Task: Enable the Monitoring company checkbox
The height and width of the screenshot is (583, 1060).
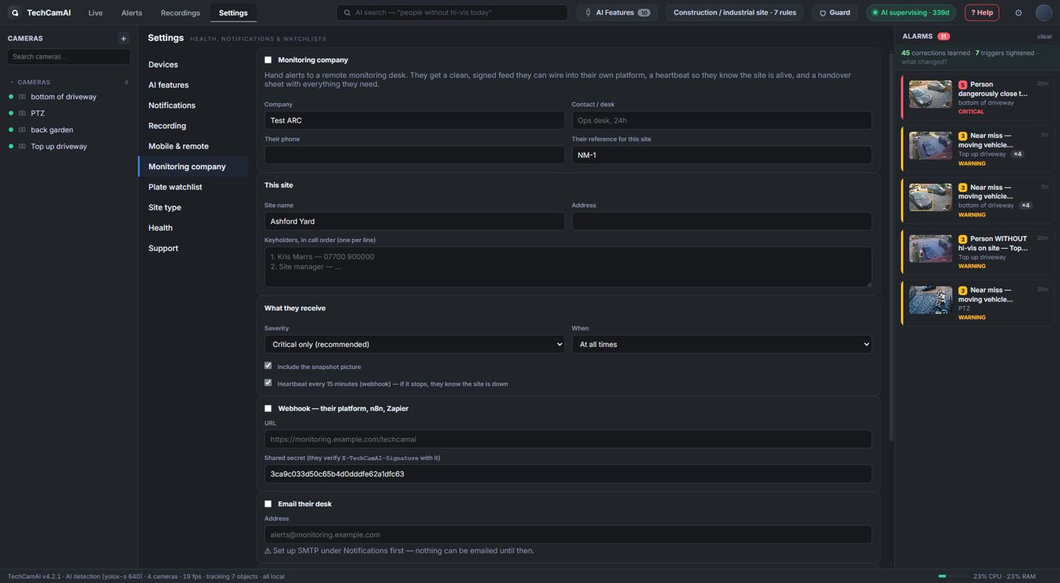Action: pos(268,60)
